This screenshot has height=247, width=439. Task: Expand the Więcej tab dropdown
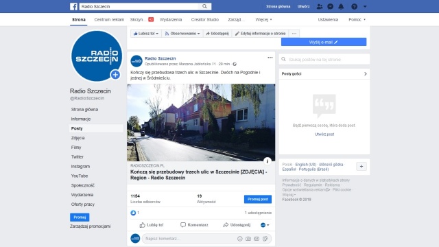tap(263, 20)
